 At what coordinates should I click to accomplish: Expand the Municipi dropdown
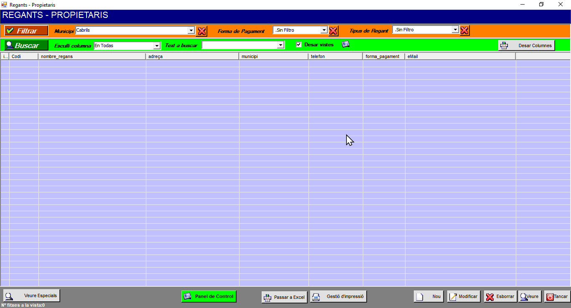[x=191, y=30]
